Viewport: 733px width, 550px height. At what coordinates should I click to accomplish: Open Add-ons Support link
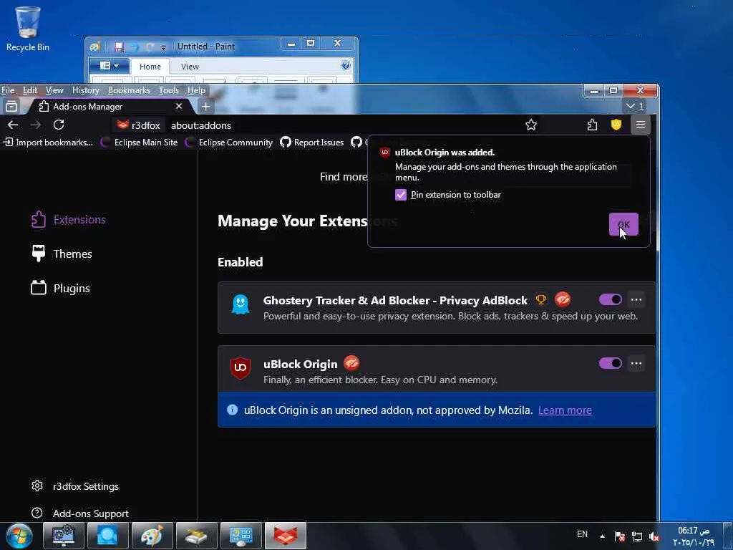click(x=79, y=513)
